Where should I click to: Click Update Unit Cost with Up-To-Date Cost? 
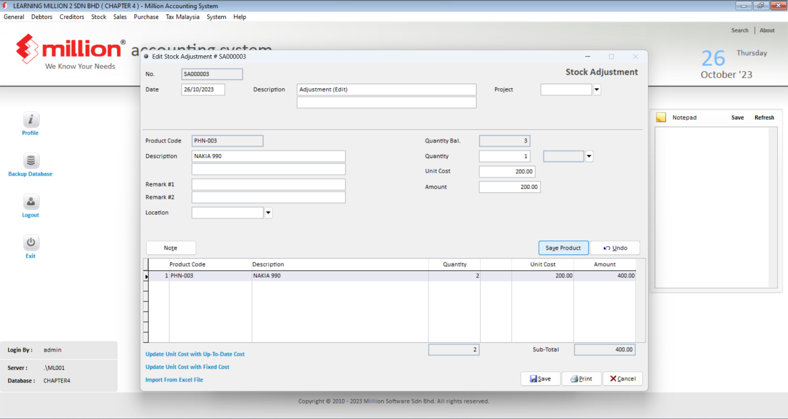(195, 354)
